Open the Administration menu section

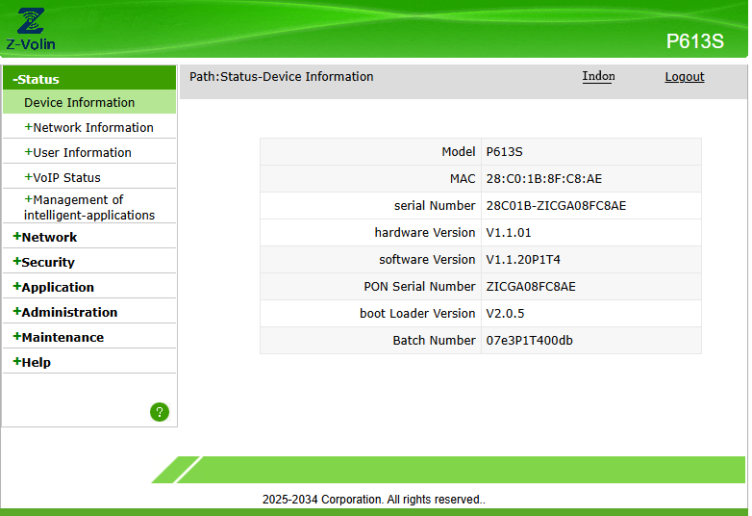click(x=64, y=312)
